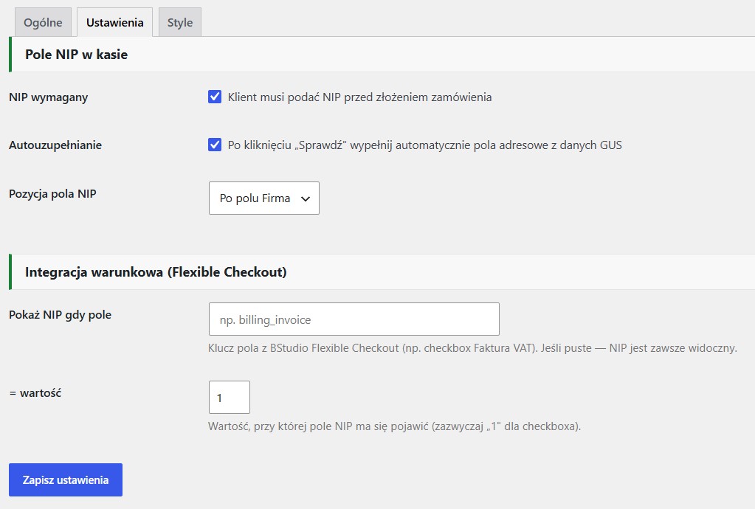This screenshot has height=509, width=755.
Task: Click the 'Pokaż NIP gdy pole' field label
Action: coord(61,315)
